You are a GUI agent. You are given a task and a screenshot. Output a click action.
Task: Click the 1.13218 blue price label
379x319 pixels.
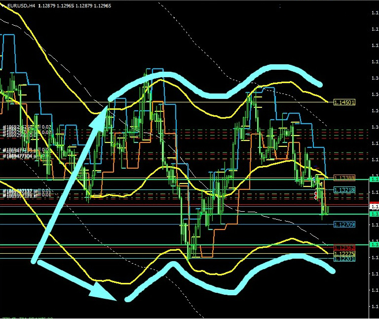(344, 190)
